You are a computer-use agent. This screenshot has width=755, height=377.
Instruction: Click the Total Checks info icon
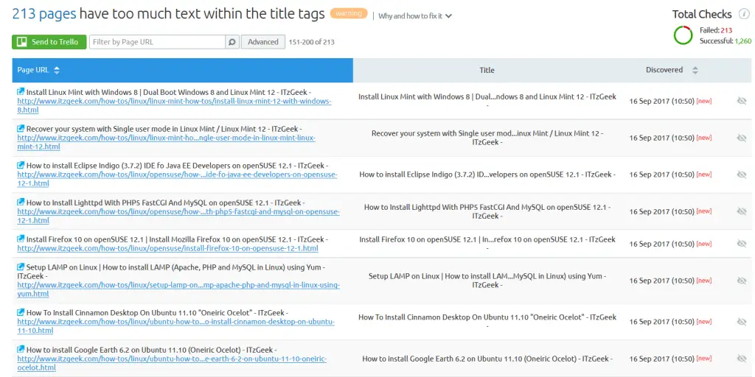coord(745,15)
